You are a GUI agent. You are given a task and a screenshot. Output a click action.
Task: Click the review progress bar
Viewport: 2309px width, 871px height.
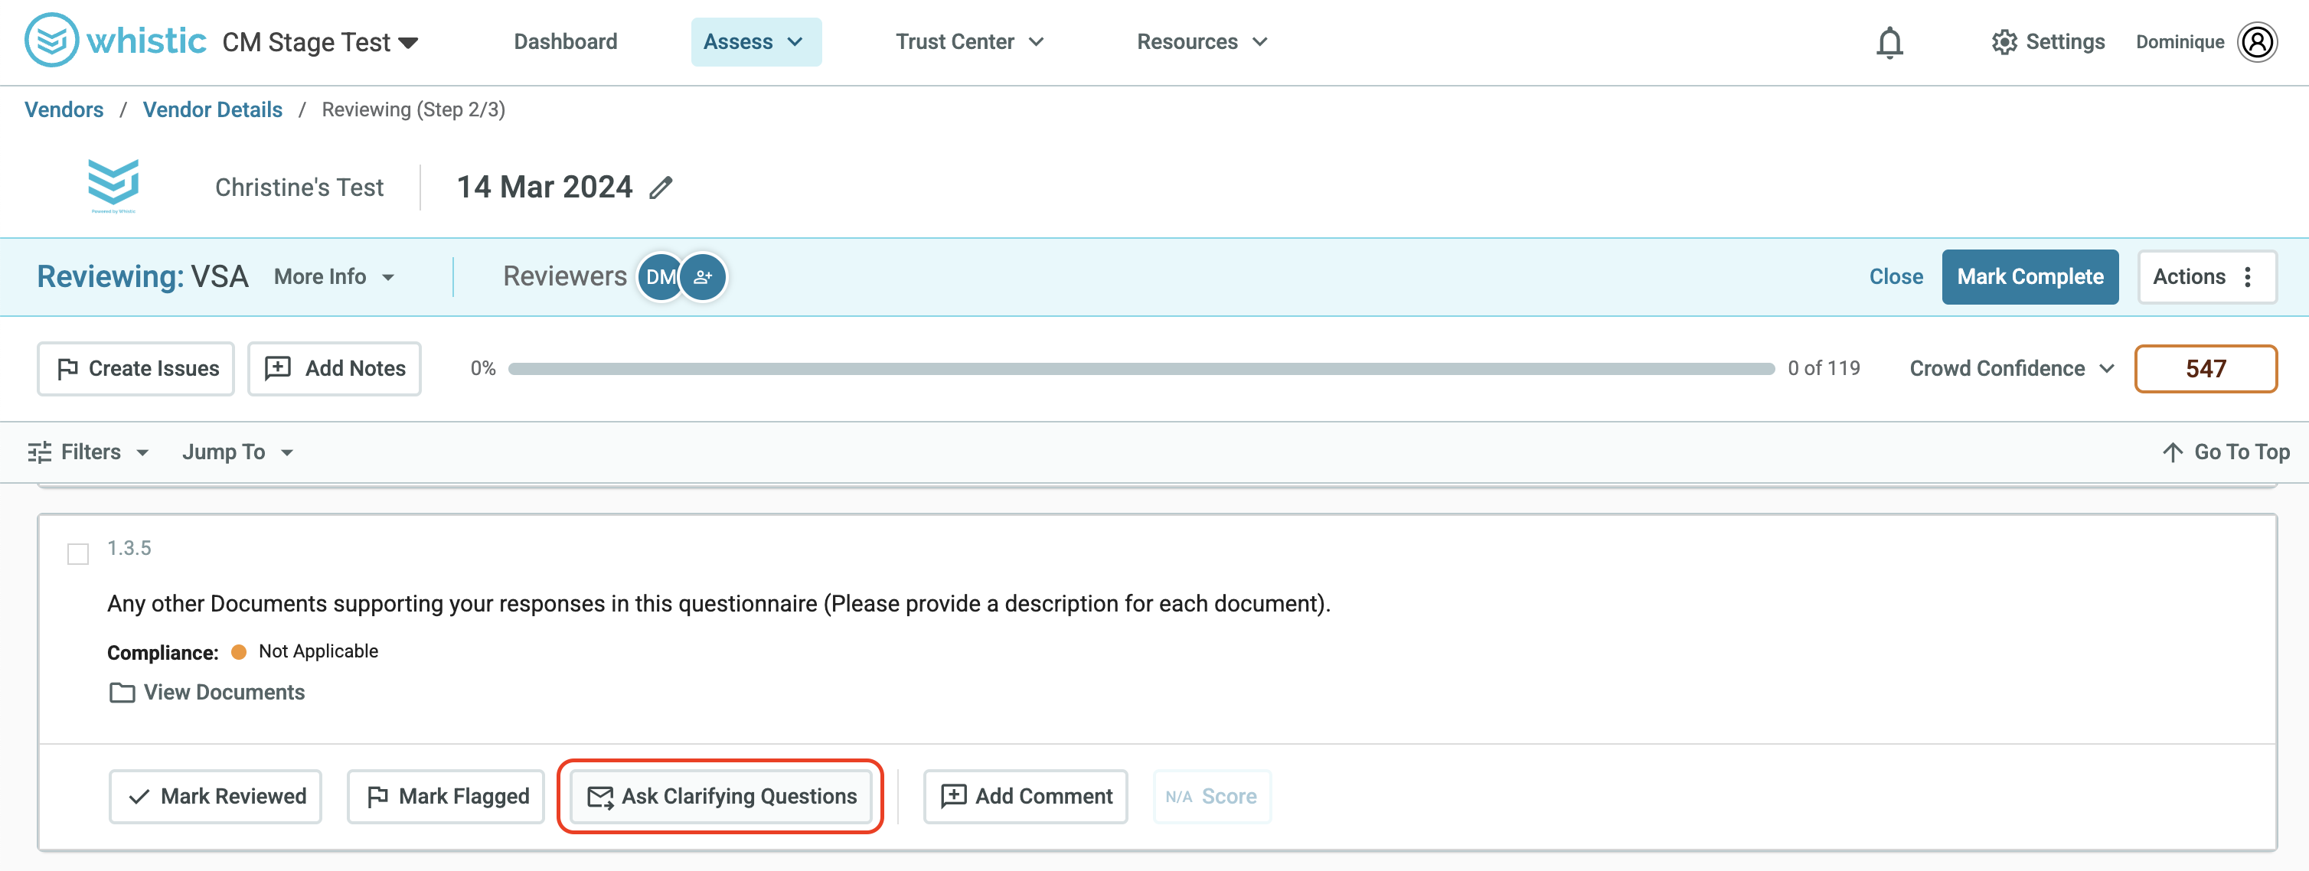click(1141, 368)
